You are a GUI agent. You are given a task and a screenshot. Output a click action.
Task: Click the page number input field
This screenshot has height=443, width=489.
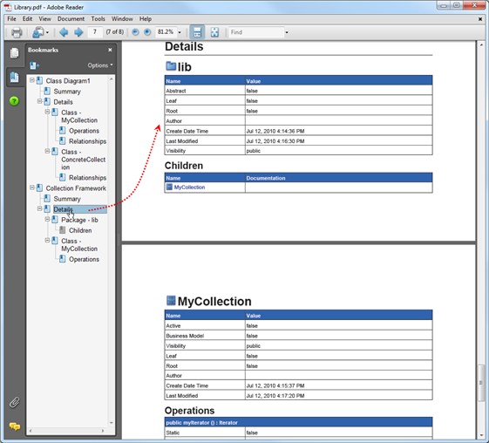[95, 32]
